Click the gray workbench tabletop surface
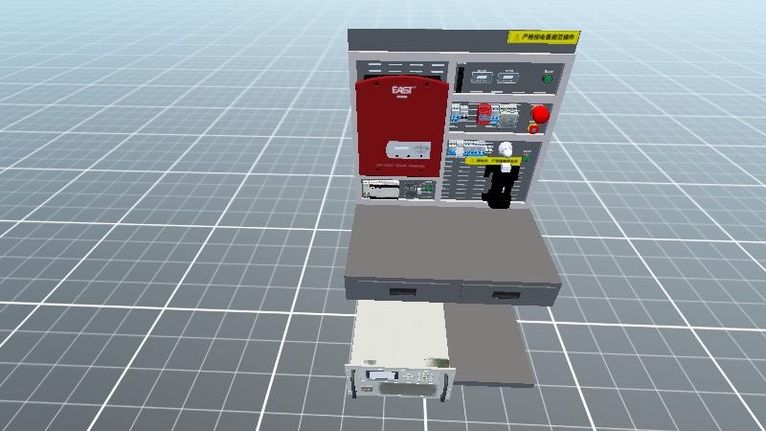The width and height of the screenshot is (766, 431). pyautogui.click(x=452, y=243)
